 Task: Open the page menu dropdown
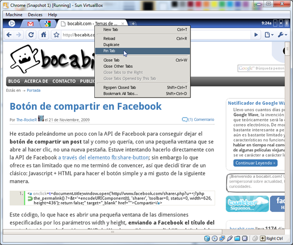(269, 35)
